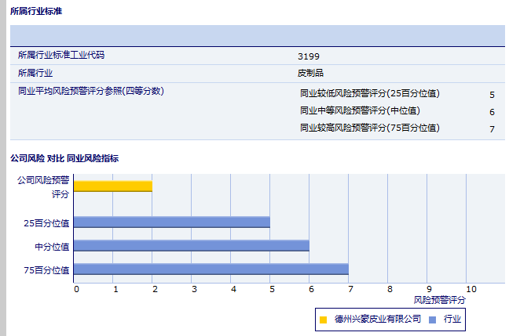Click the blue 中分位值 bar in chart
520x336 pixels.
[191, 245]
